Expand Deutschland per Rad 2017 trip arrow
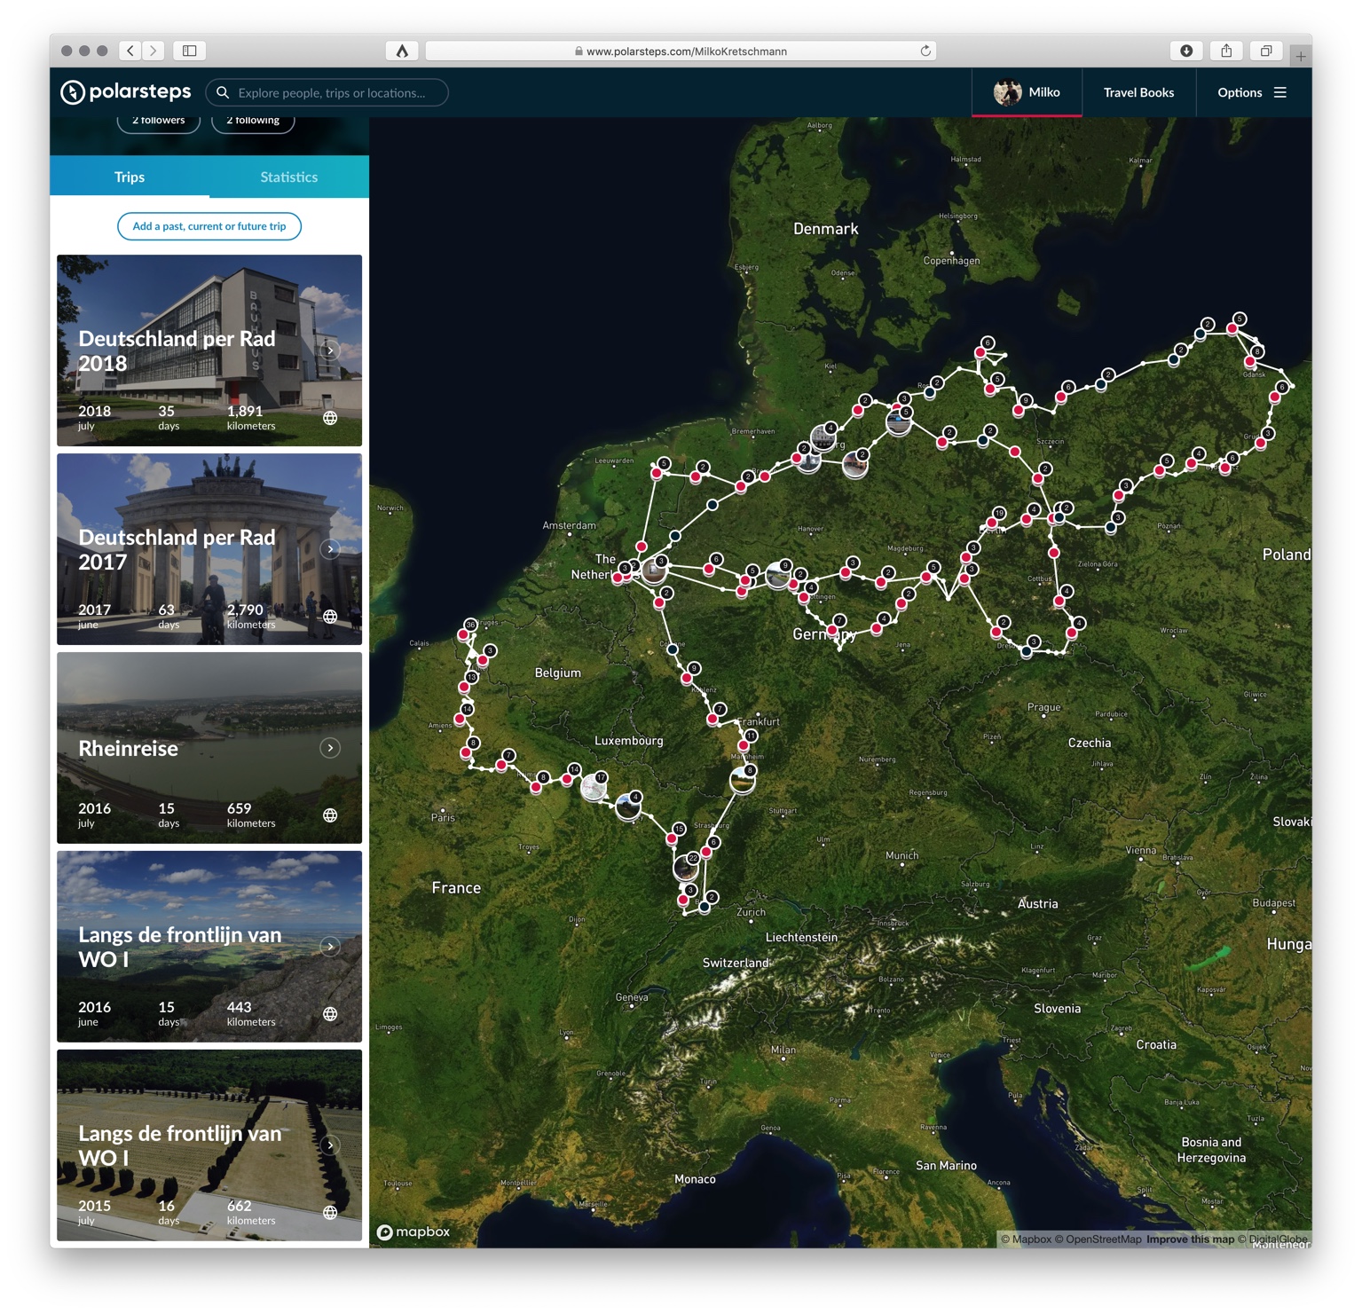 pos(330,549)
